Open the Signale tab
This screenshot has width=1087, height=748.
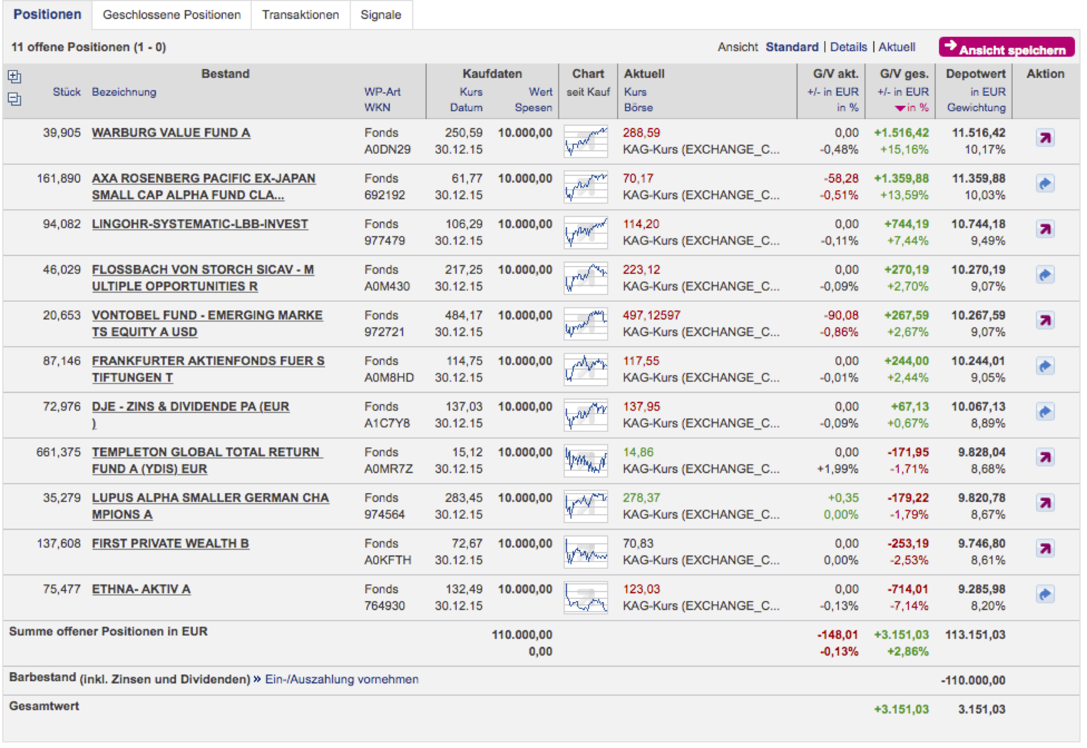tap(380, 15)
